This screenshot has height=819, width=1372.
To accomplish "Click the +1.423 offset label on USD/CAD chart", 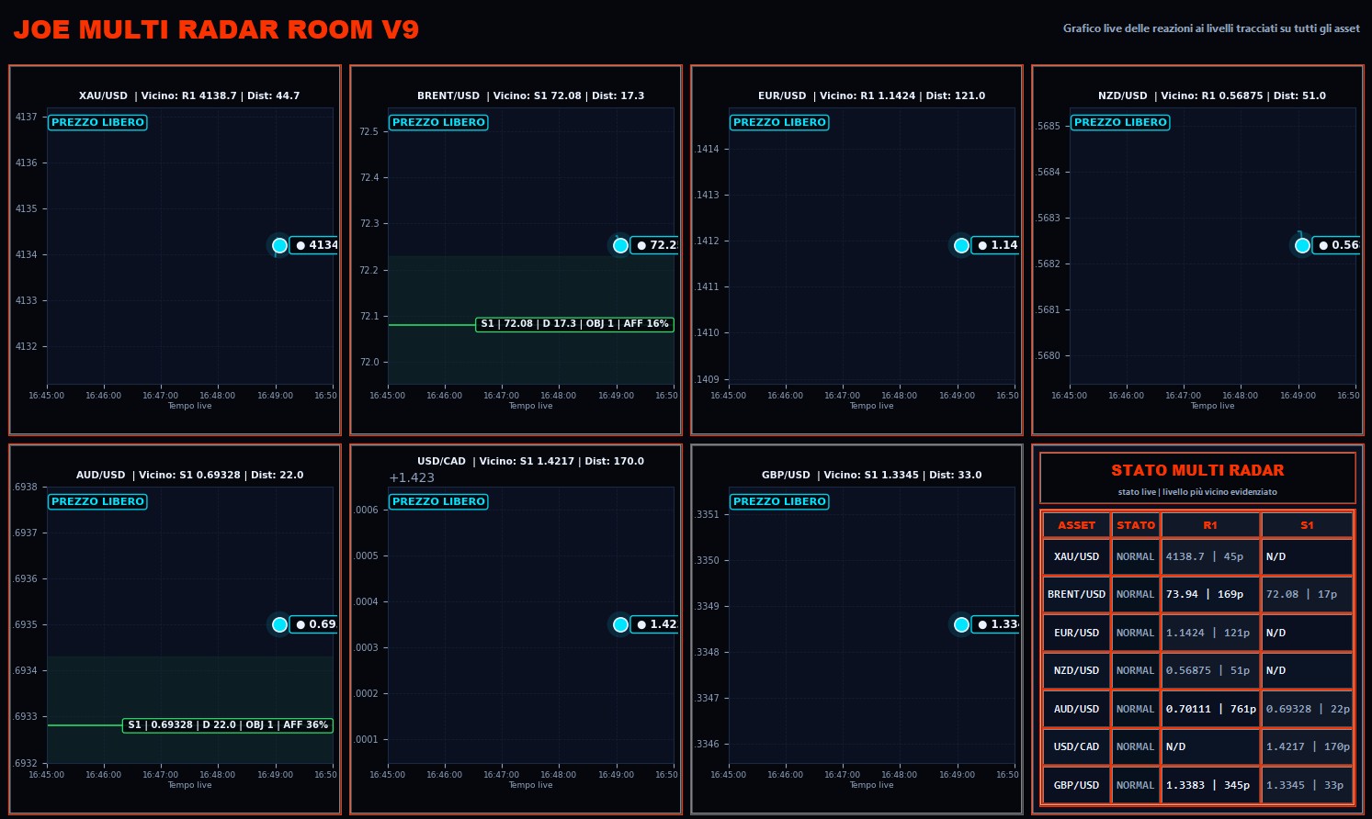I will coord(412,477).
